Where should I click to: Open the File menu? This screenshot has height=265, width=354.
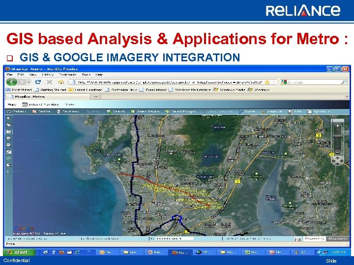[10, 75]
